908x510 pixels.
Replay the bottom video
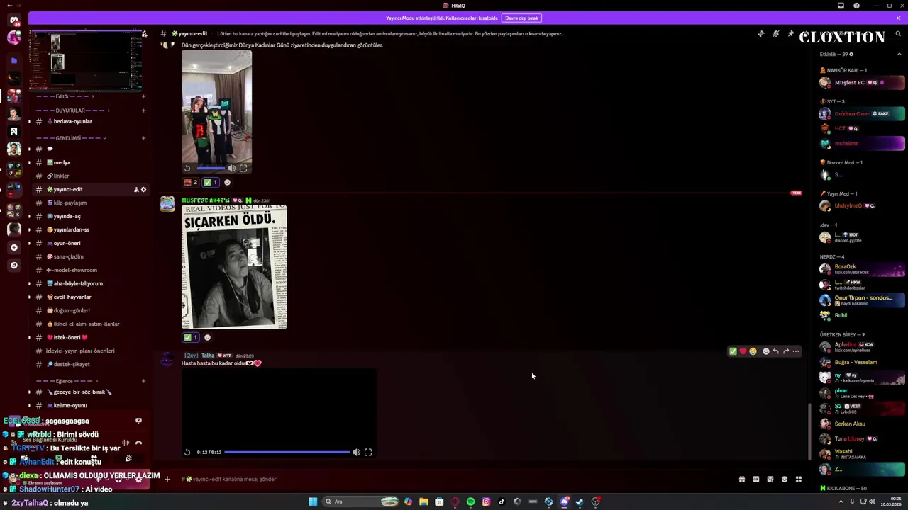[x=187, y=452]
